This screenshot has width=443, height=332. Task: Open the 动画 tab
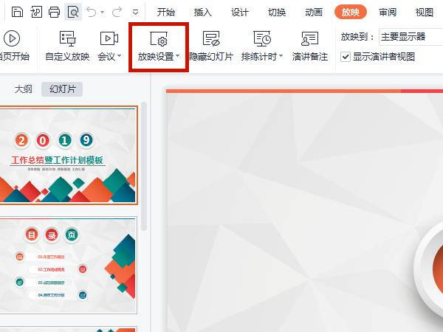point(314,12)
